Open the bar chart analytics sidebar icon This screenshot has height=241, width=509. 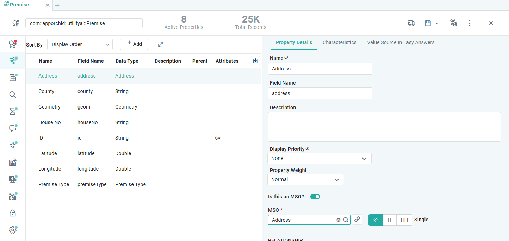(x=13, y=196)
